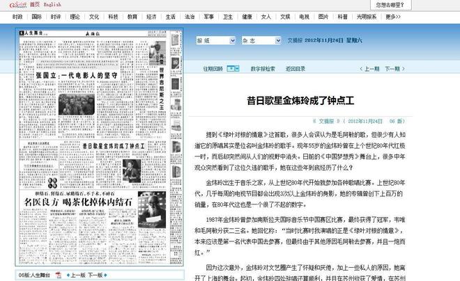
Task: Open the 时政 navigation tab
Action: tap(17, 16)
